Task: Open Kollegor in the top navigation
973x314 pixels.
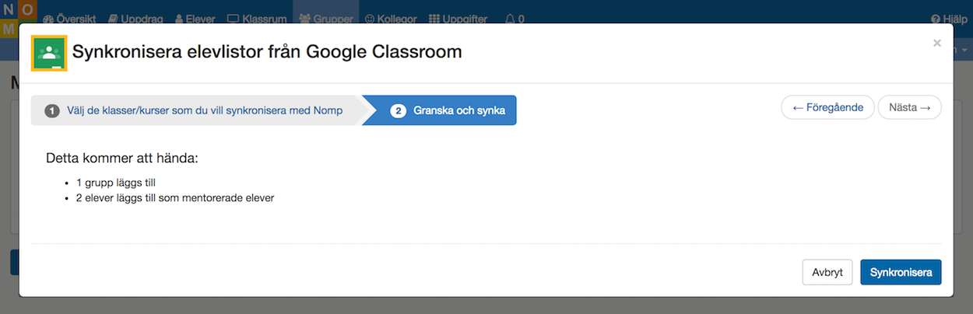Action: pyautogui.click(x=391, y=19)
